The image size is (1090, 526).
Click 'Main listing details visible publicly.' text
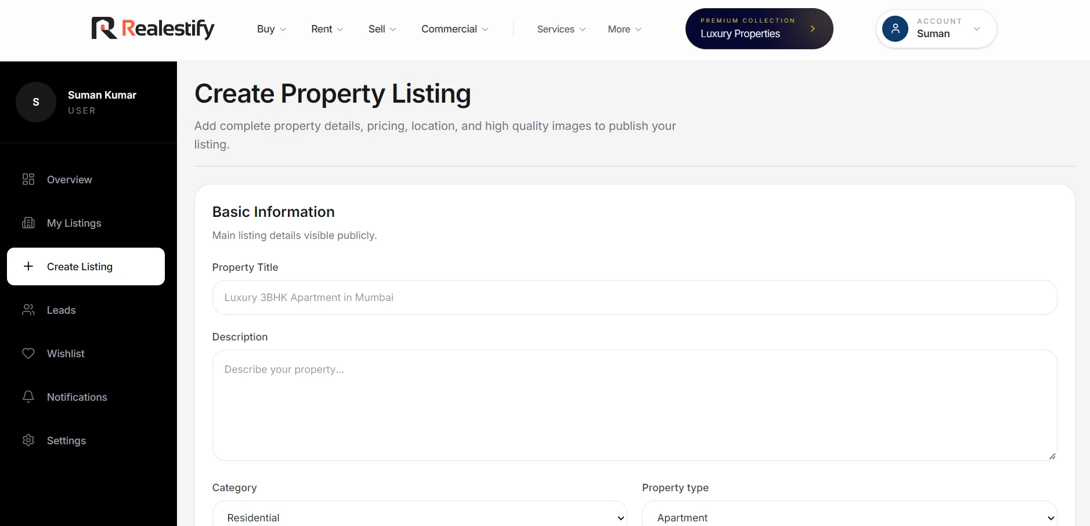click(x=294, y=235)
